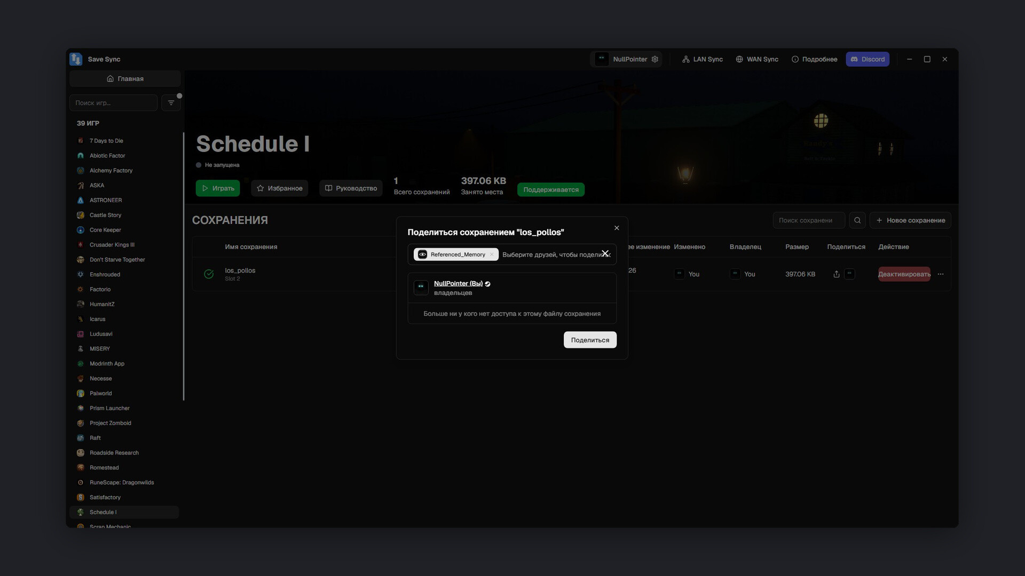
Task: Select Enshrouded game
Action: tap(124, 275)
